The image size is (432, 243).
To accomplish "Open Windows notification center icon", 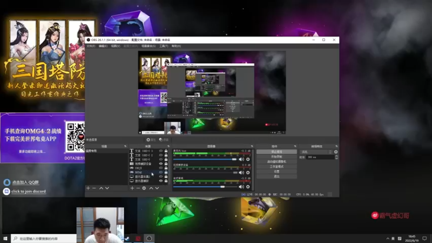I will (424, 239).
